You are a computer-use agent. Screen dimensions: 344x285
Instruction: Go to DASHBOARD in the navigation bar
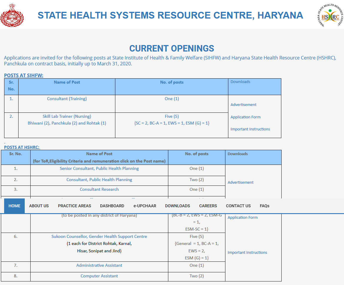112,206
